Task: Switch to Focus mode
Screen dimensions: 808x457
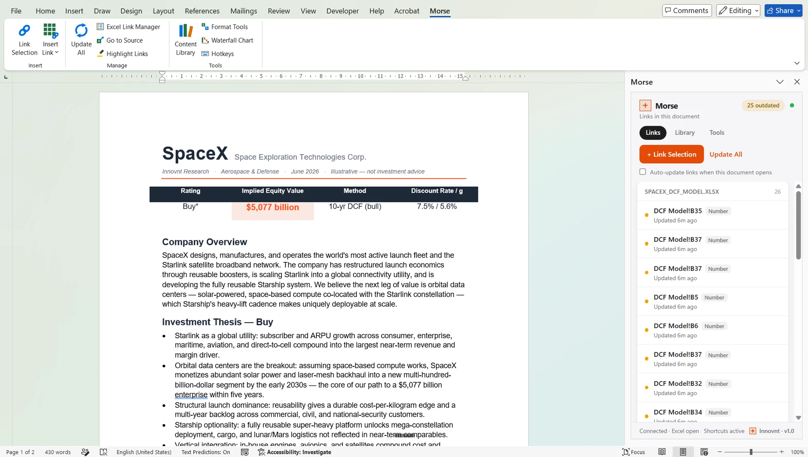Action: 634,452
